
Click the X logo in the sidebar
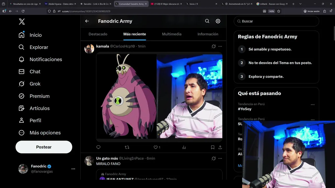(x=22, y=22)
